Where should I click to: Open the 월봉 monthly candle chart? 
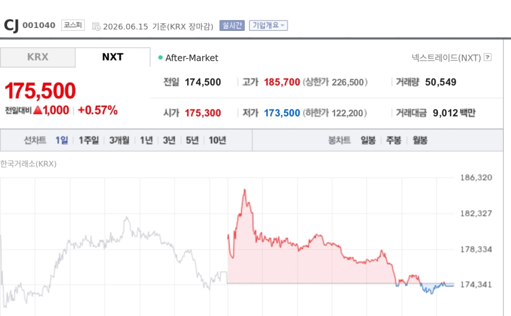420,140
